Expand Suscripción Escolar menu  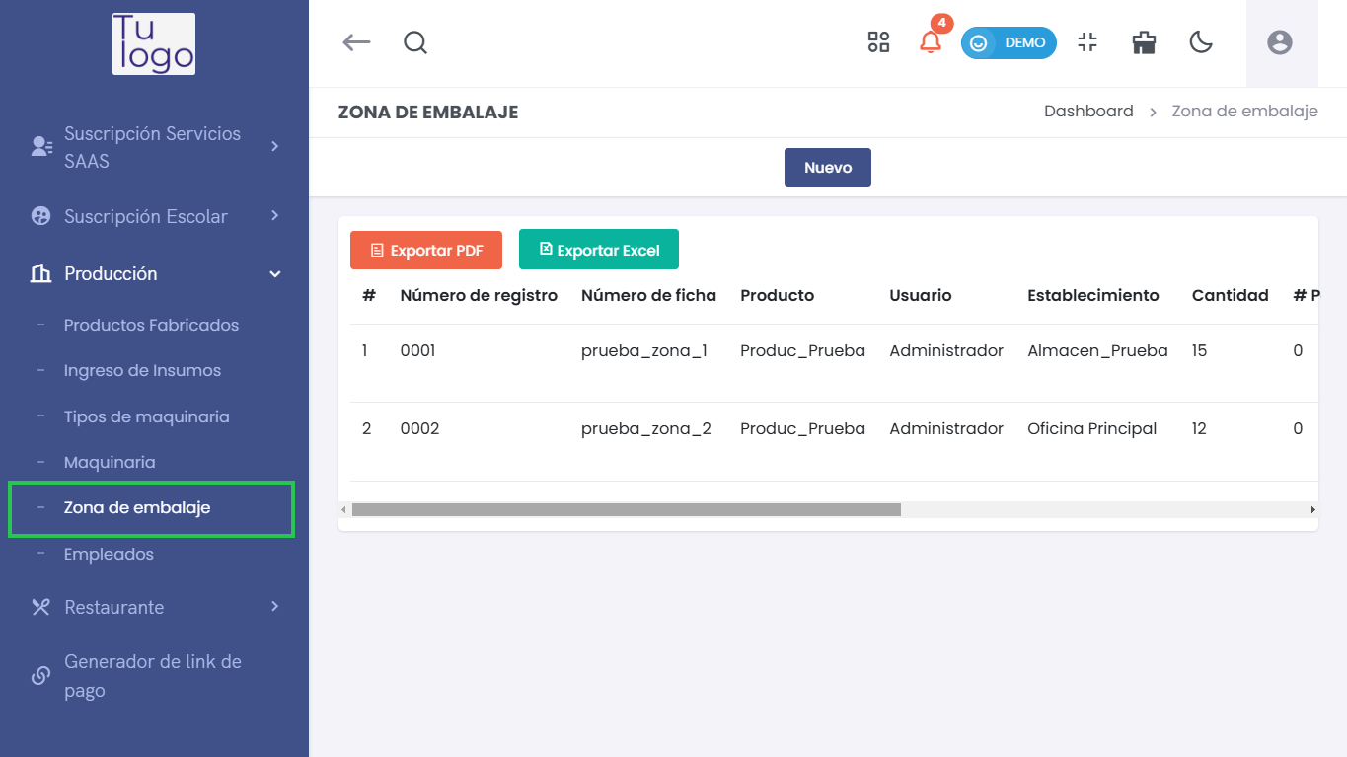click(x=154, y=216)
